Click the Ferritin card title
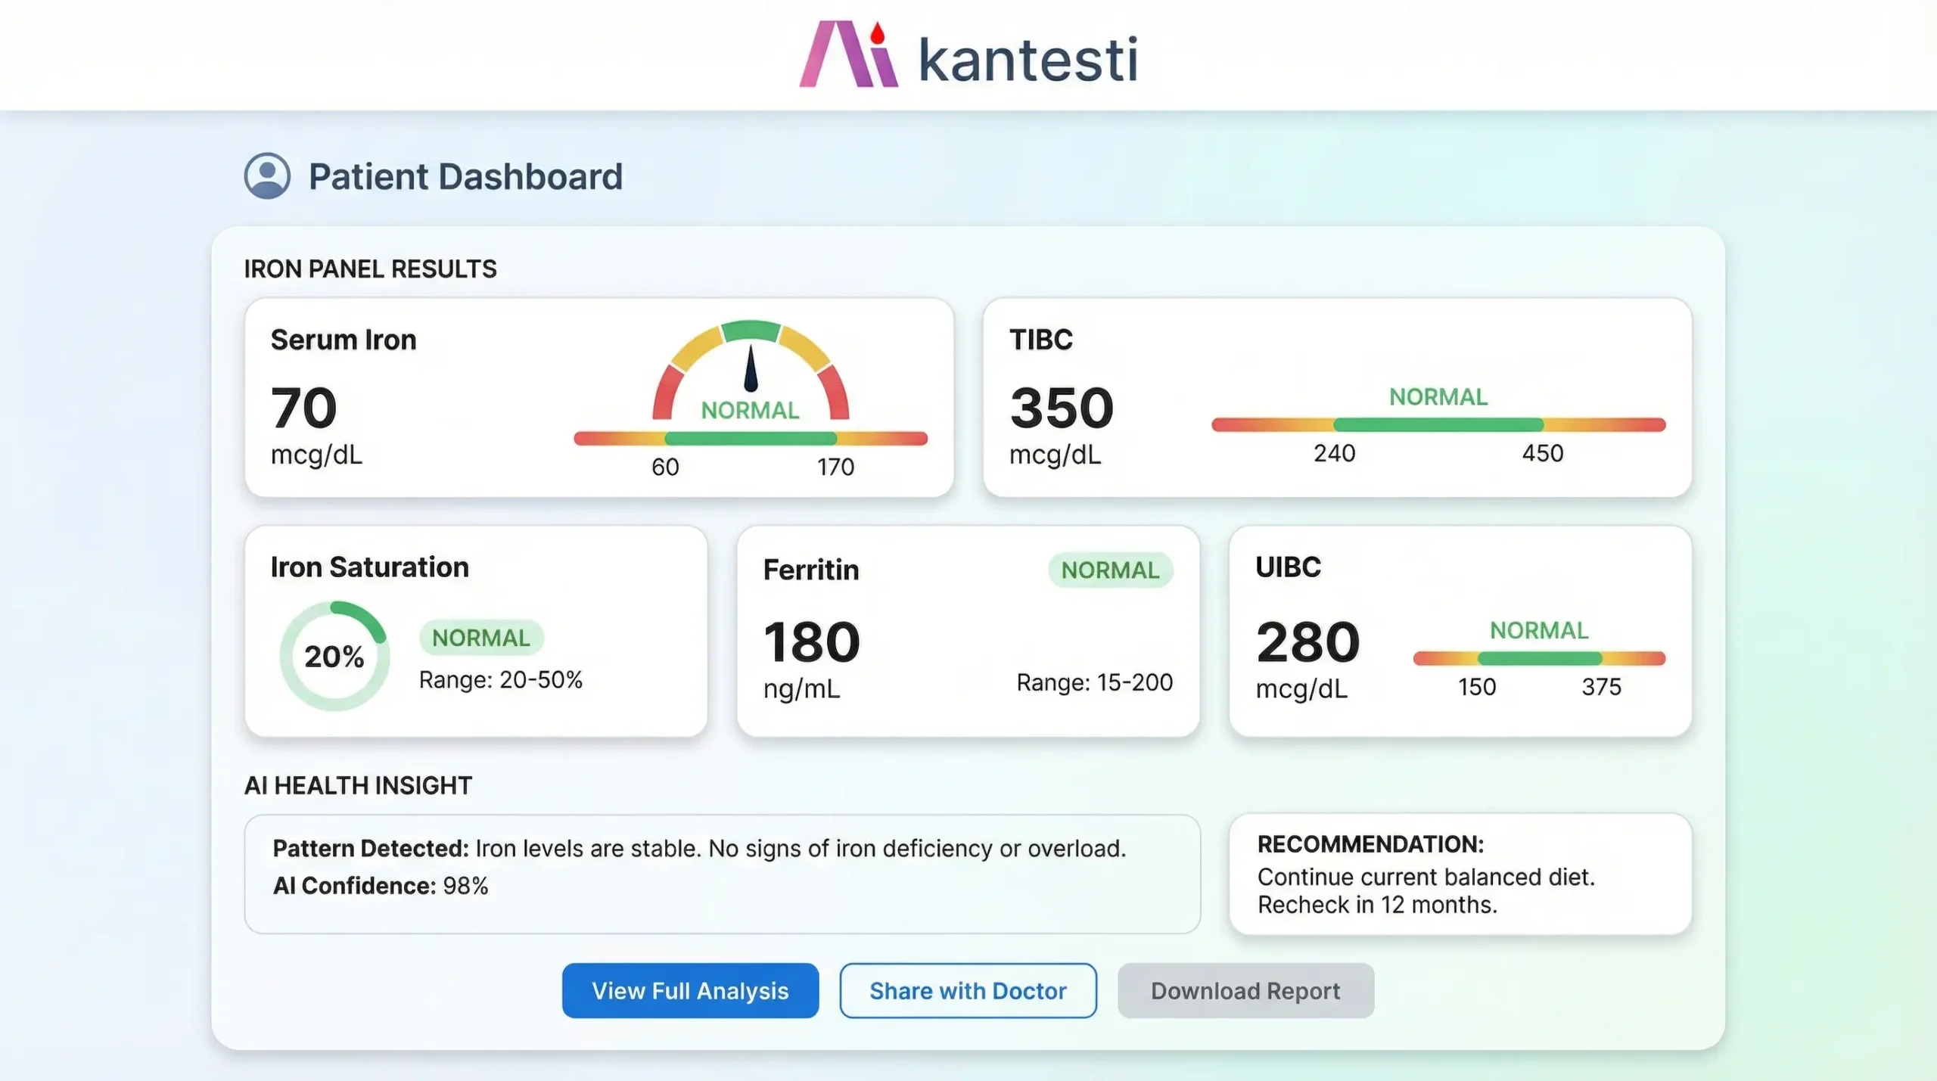Image resolution: width=1937 pixels, height=1081 pixels. pos(811,570)
